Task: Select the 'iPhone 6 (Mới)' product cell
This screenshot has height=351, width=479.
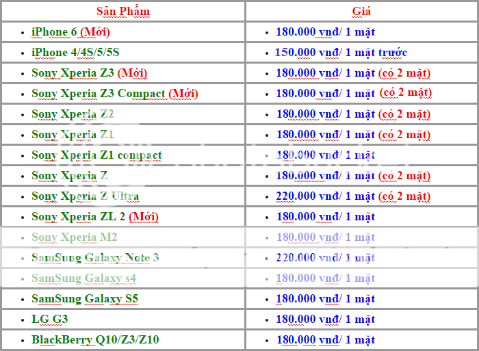Action: [70, 31]
